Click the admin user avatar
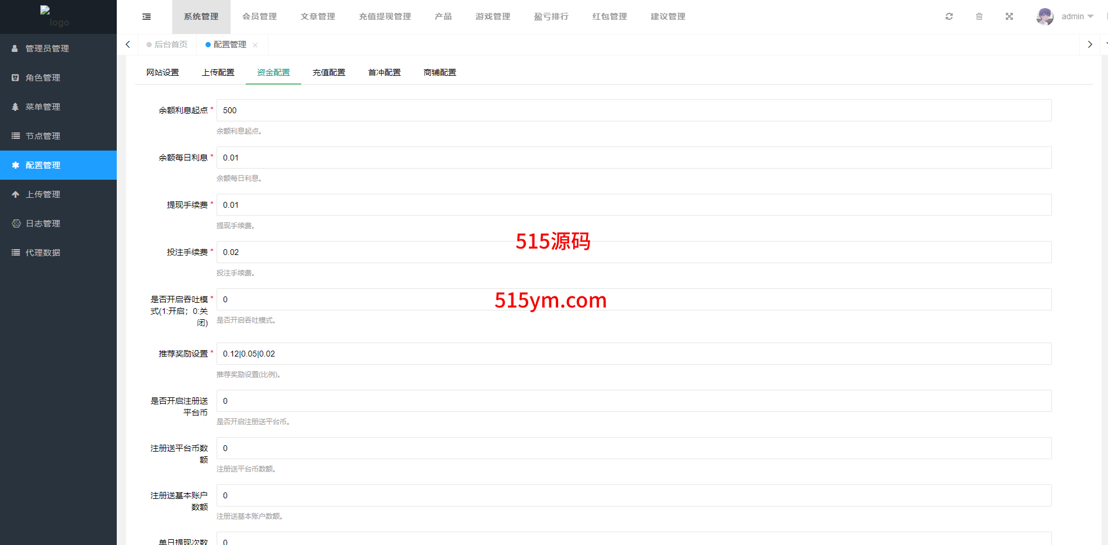 click(x=1044, y=16)
